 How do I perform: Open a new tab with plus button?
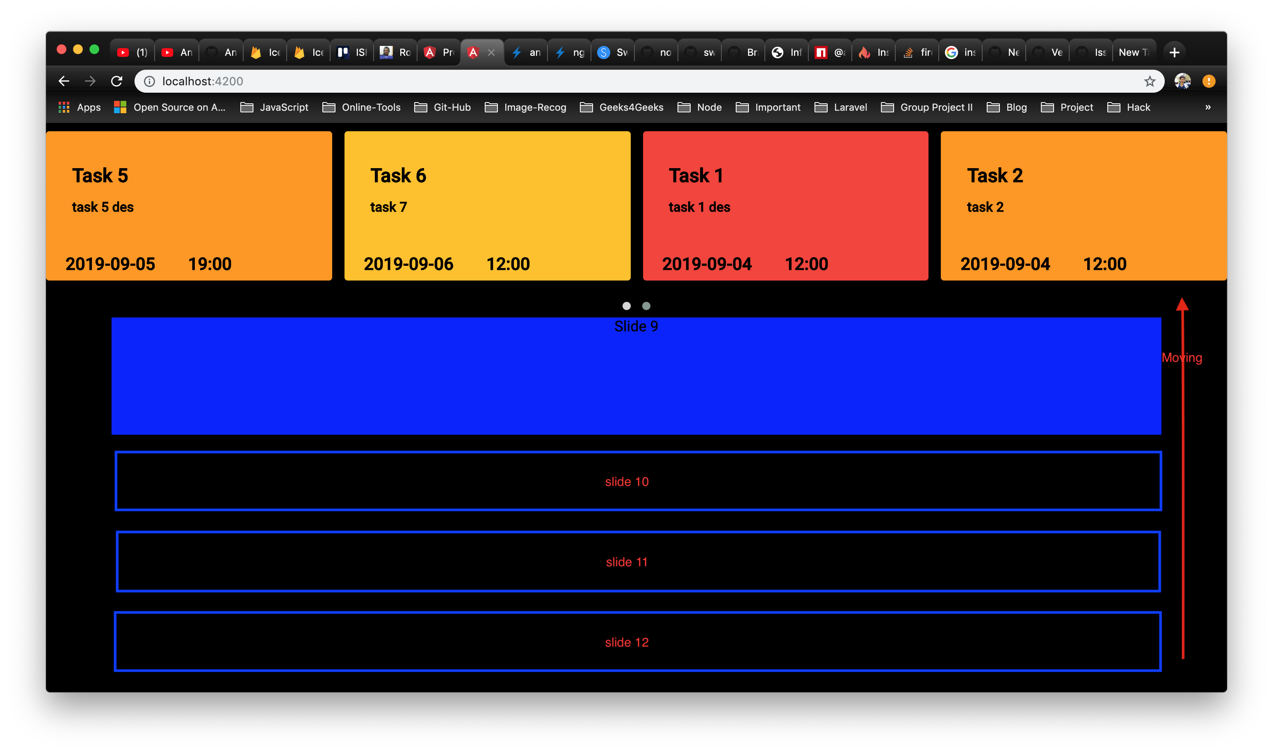pos(1174,52)
